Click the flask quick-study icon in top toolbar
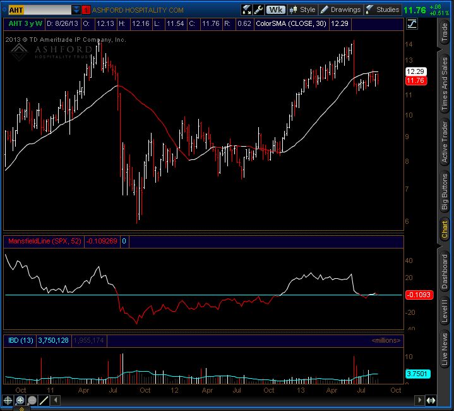 click(246, 10)
